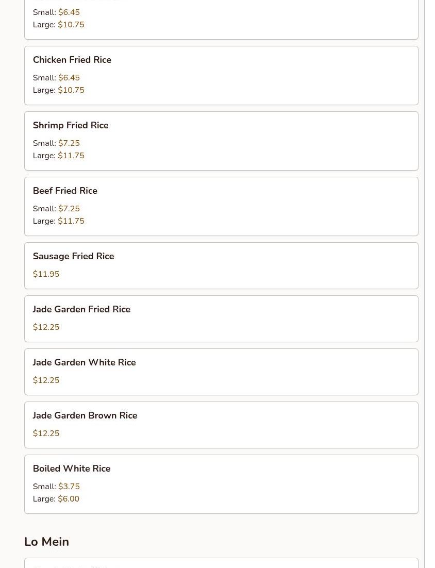The height and width of the screenshot is (568, 435).
Task: Choose the Sausage Fried Rice item title
Action: tap(73, 256)
